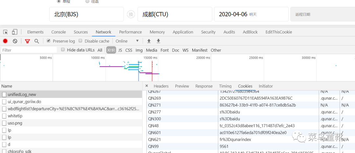Viewport: 355px width, 153px height.
Task: Show the Preview tab
Action: pos(182,86)
